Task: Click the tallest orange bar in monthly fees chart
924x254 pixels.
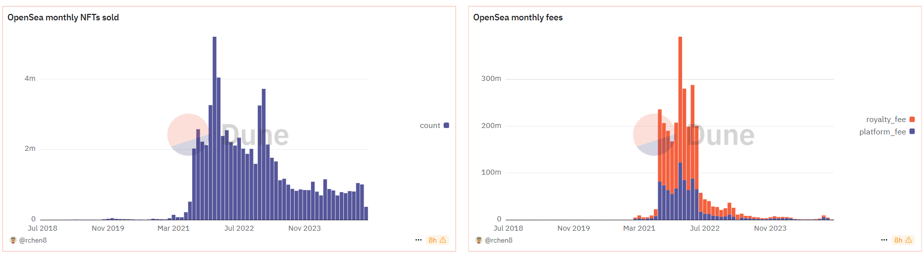Action: [680, 100]
